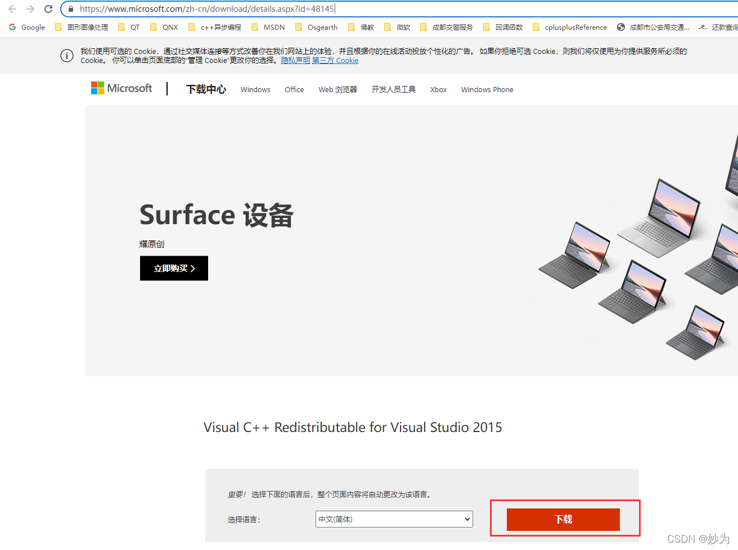Open the cplusplusReference bookmark folder

570,27
